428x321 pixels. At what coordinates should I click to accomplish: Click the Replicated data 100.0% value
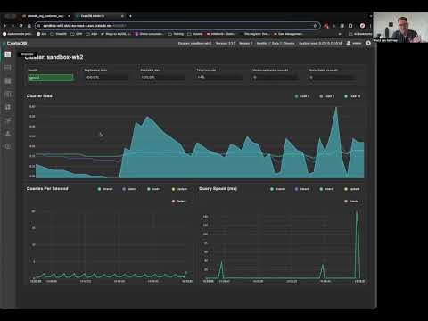click(x=106, y=78)
